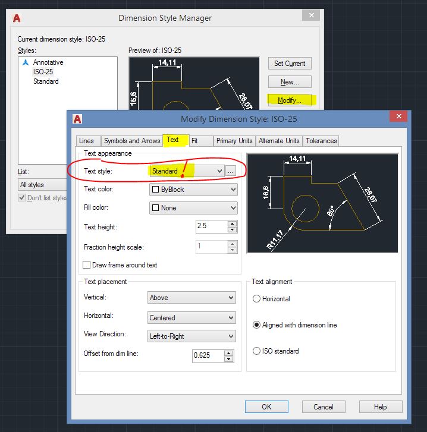
Task: Open the View Direction dropdown
Action: tap(191, 336)
